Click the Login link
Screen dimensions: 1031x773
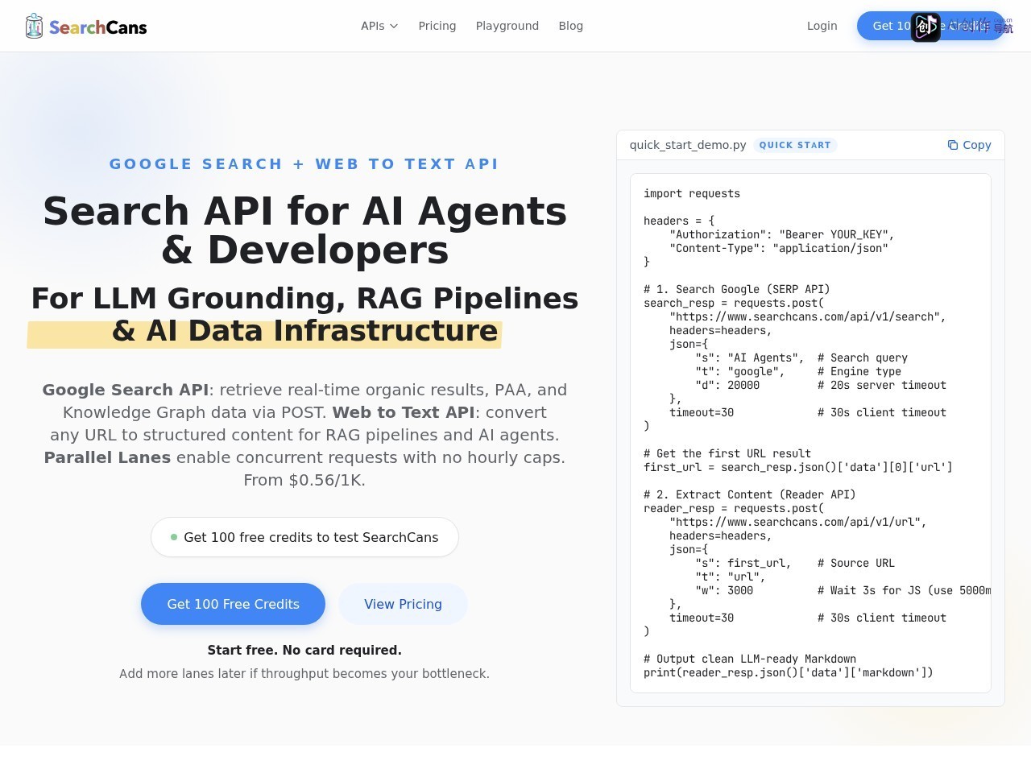click(822, 26)
